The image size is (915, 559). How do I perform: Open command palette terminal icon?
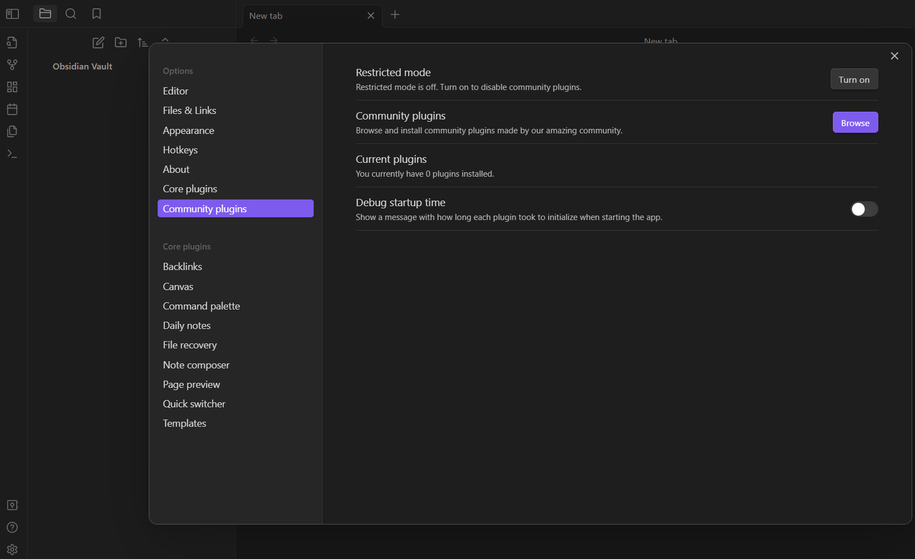click(x=12, y=153)
